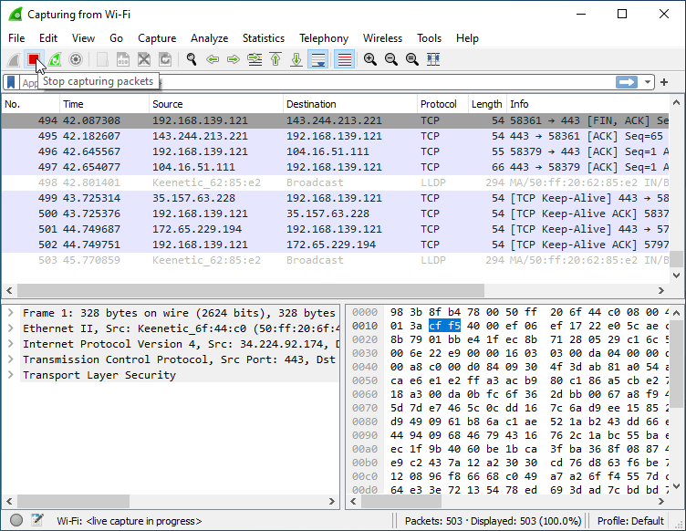
Task: Jump to the last packet
Action: [x=296, y=59]
